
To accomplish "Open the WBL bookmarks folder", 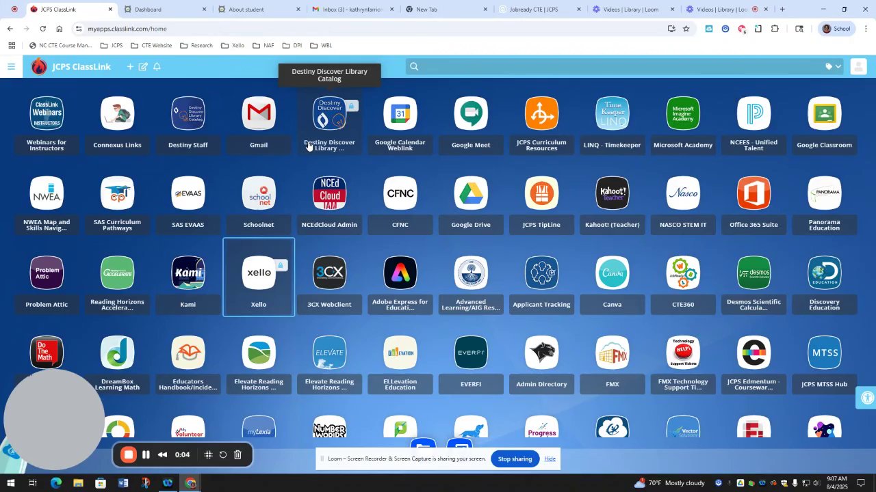I will click(322, 45).
